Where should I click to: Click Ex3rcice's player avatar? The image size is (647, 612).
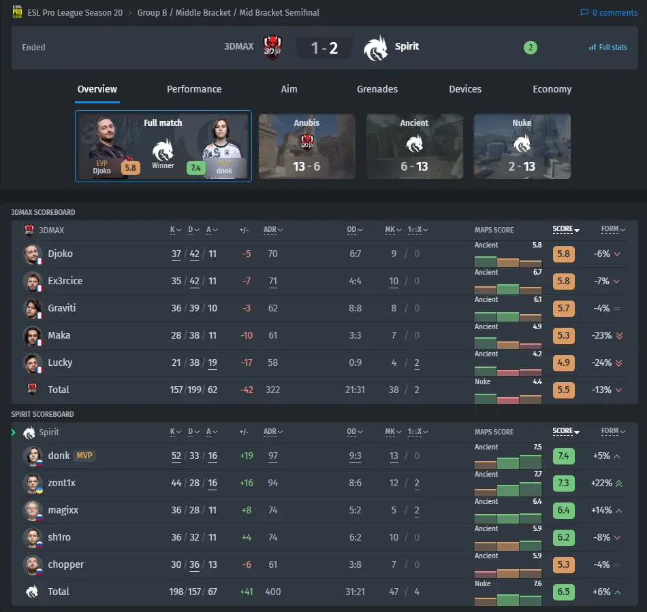click(x=33, y=281)
